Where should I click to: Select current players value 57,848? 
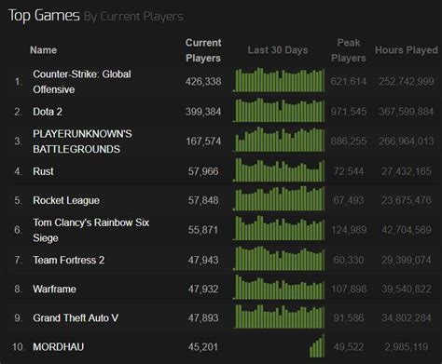point(203,200)
